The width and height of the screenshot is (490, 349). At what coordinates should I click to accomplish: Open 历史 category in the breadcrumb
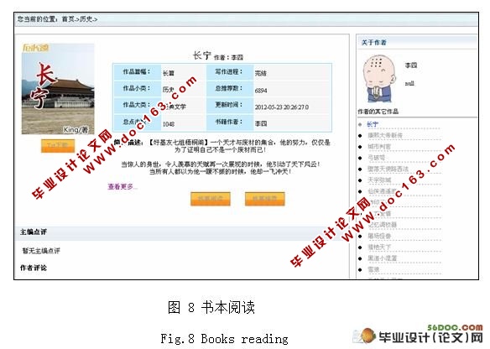[x=86, y=19]
